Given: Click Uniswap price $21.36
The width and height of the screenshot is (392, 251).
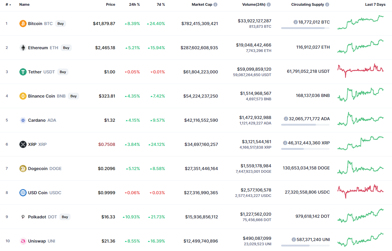Looking at the screenshot, I should pos(108,241).
